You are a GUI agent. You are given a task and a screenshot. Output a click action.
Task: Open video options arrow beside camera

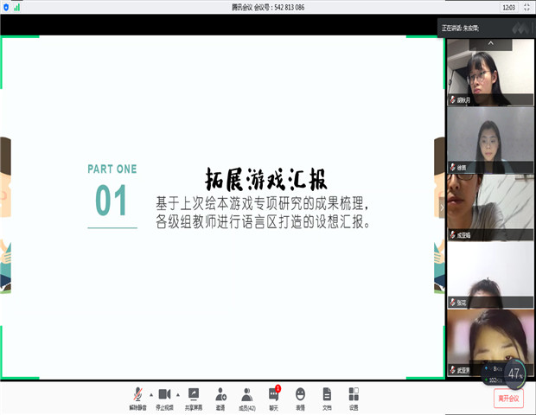pos(178,395)
